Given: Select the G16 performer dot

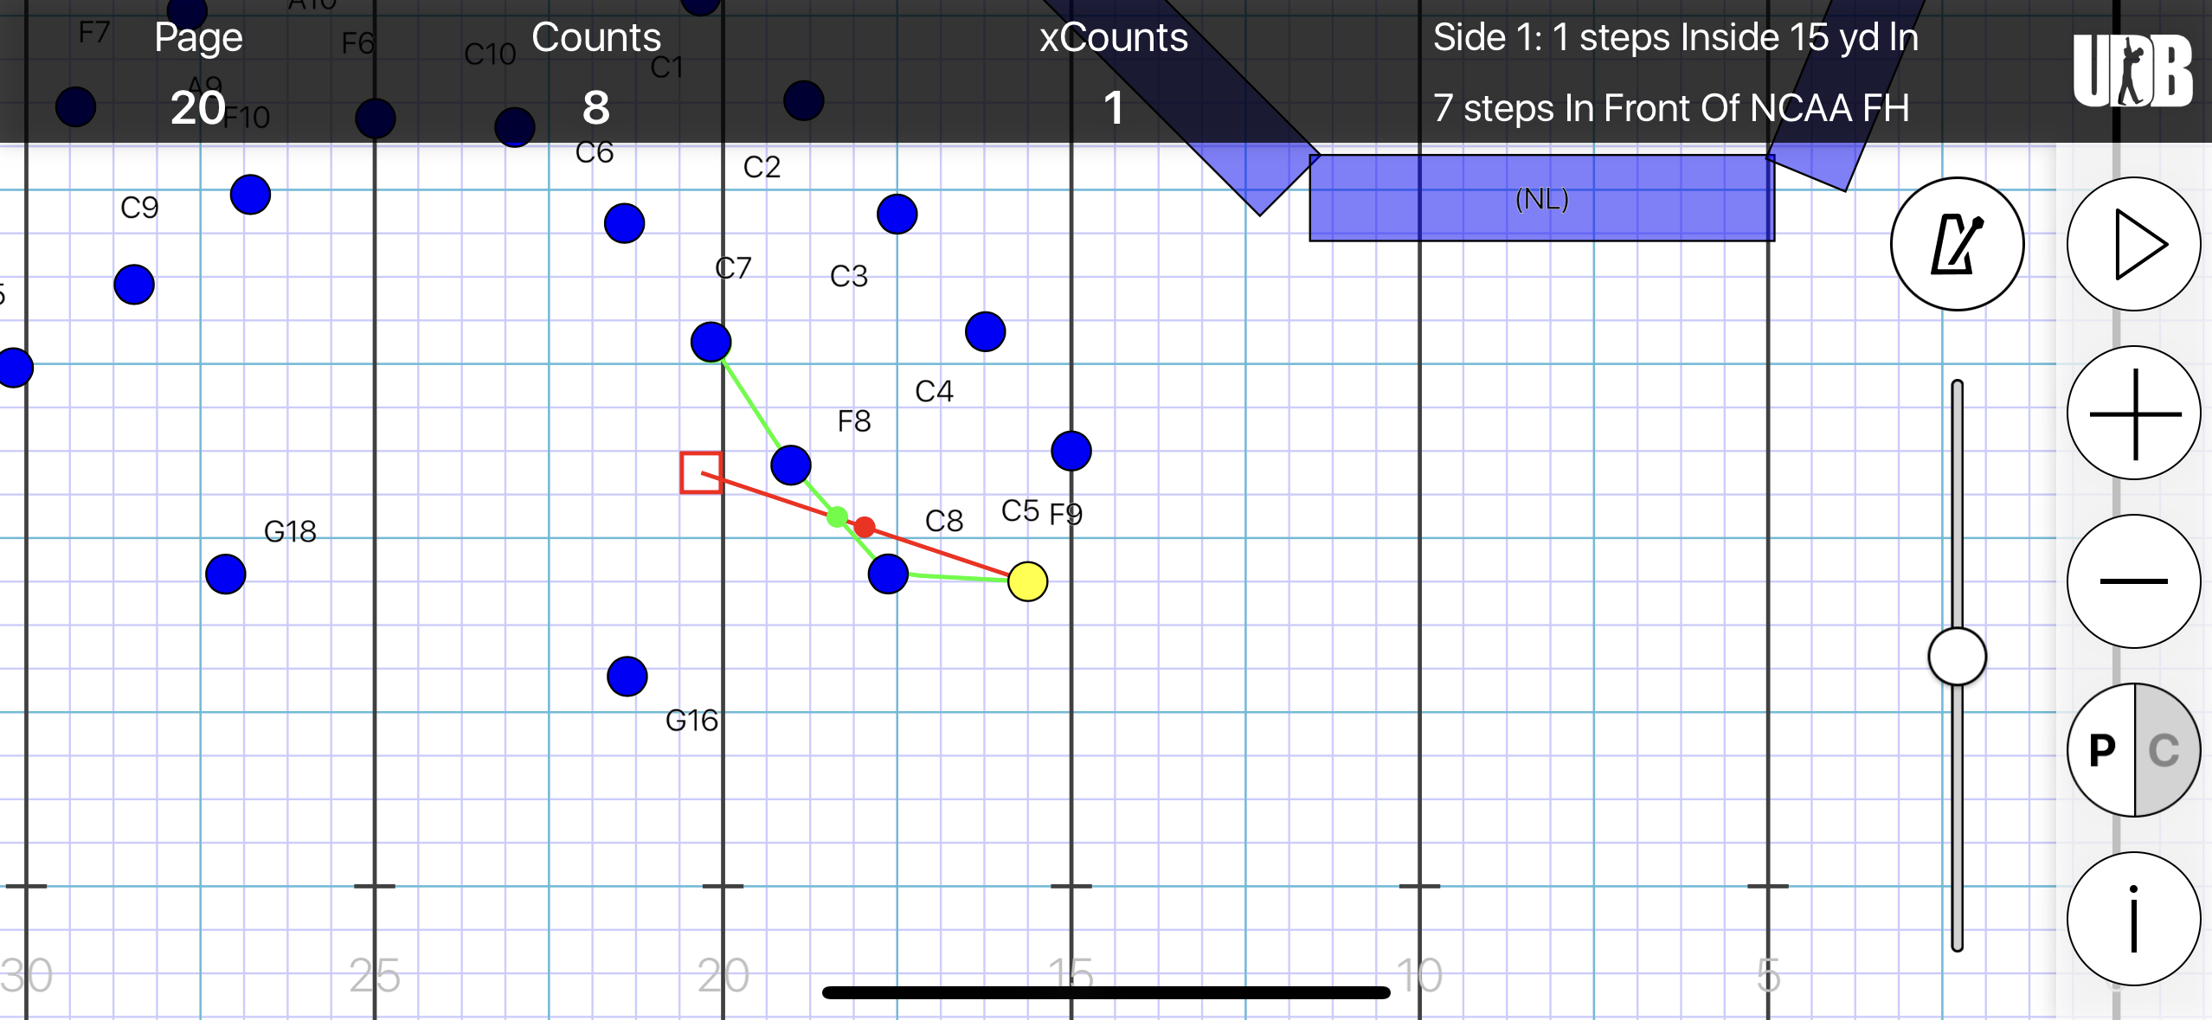Looking at the screenshot, I should 627,677.
